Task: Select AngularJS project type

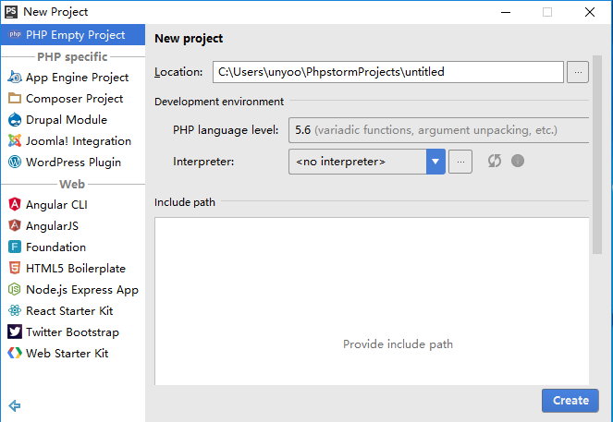Action: 73,225
